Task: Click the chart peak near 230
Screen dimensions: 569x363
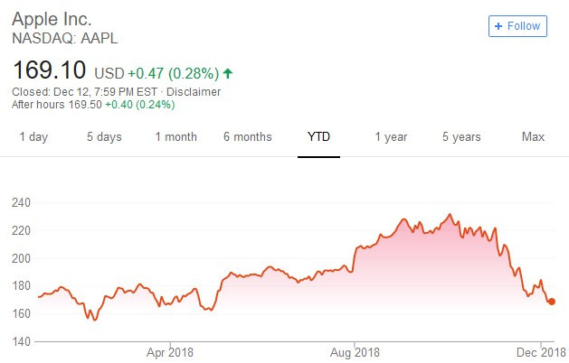Action: pyautogui.click(x=450, y=215)
